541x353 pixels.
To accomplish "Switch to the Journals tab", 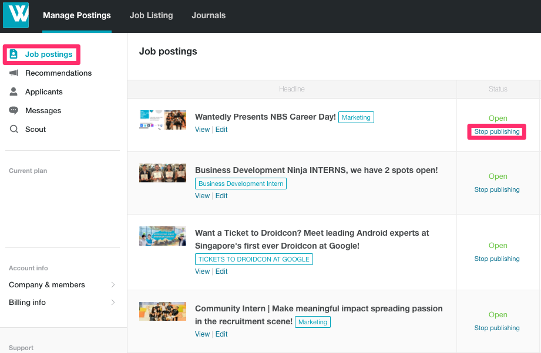I will [x=209, y=15].
